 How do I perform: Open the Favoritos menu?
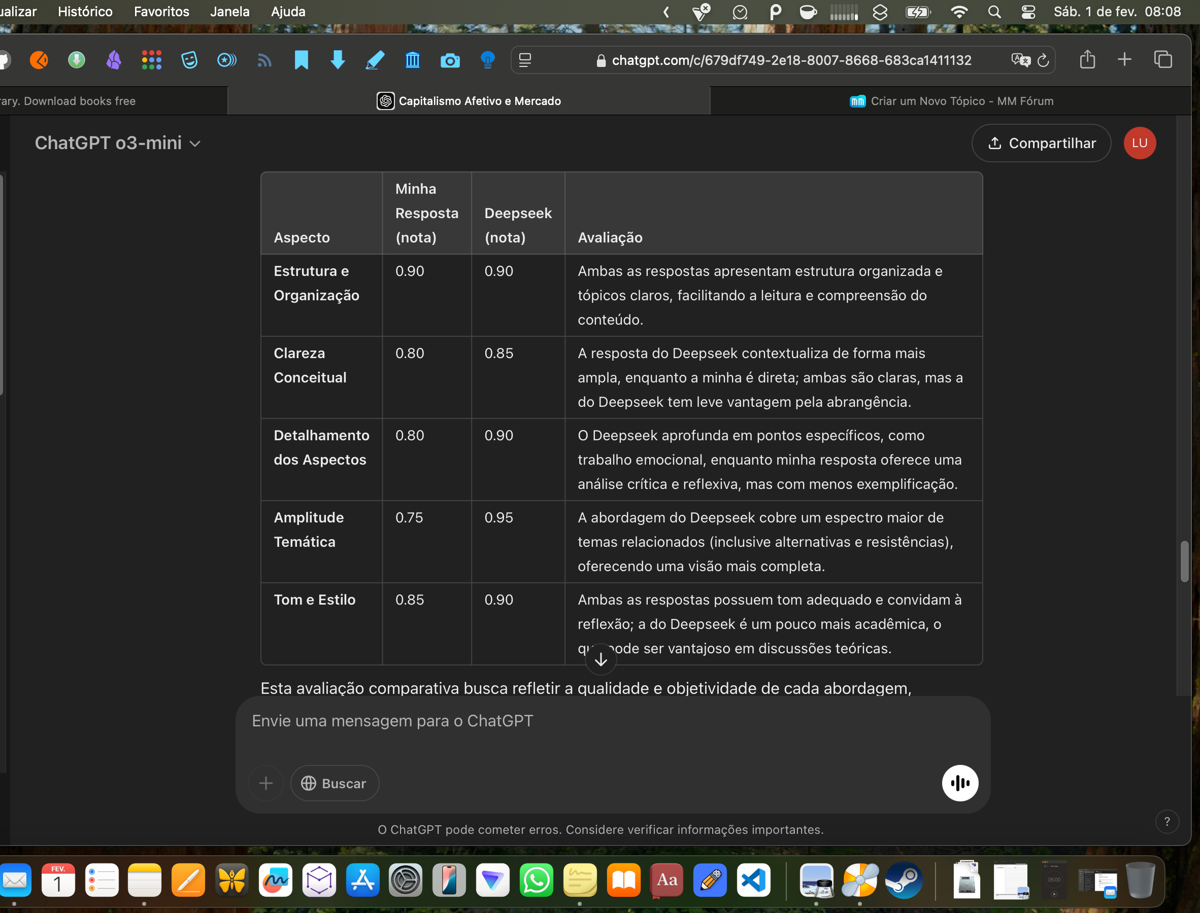tap(161, 11)
